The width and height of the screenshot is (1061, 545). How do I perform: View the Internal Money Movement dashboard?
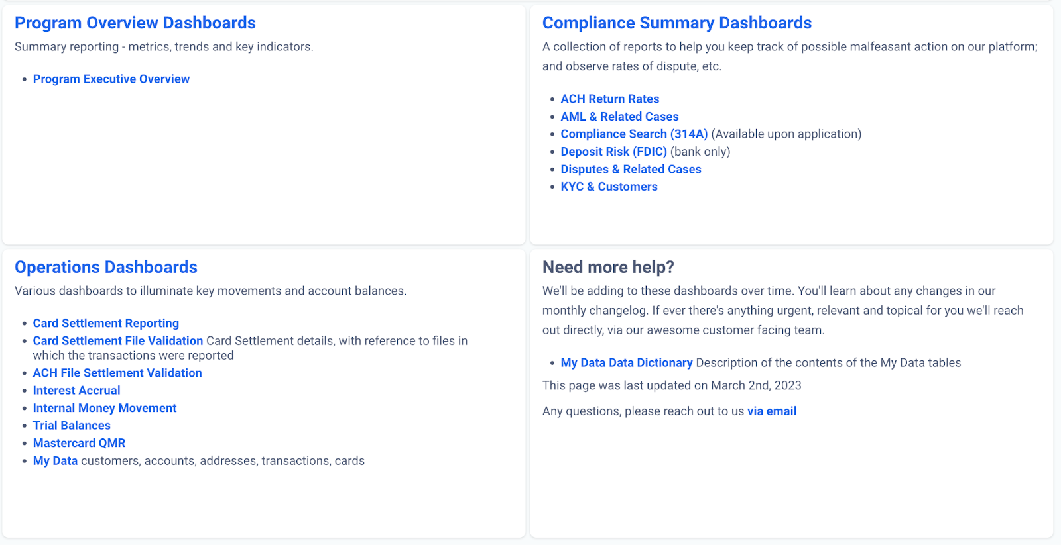click(x=105, y=409)
